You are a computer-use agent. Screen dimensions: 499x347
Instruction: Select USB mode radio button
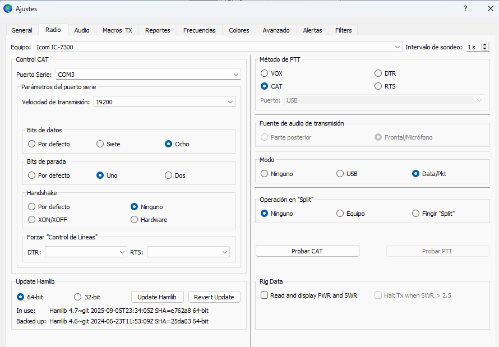tap(340, 174)
